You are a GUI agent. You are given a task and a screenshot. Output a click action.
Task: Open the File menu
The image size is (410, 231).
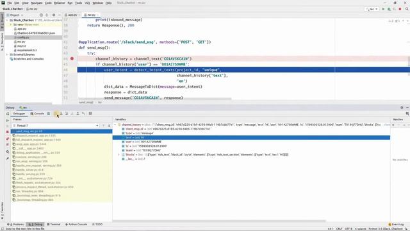[x=10, y=3]
